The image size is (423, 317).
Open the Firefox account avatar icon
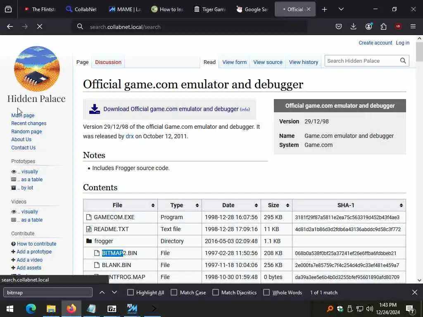(368, 26)
